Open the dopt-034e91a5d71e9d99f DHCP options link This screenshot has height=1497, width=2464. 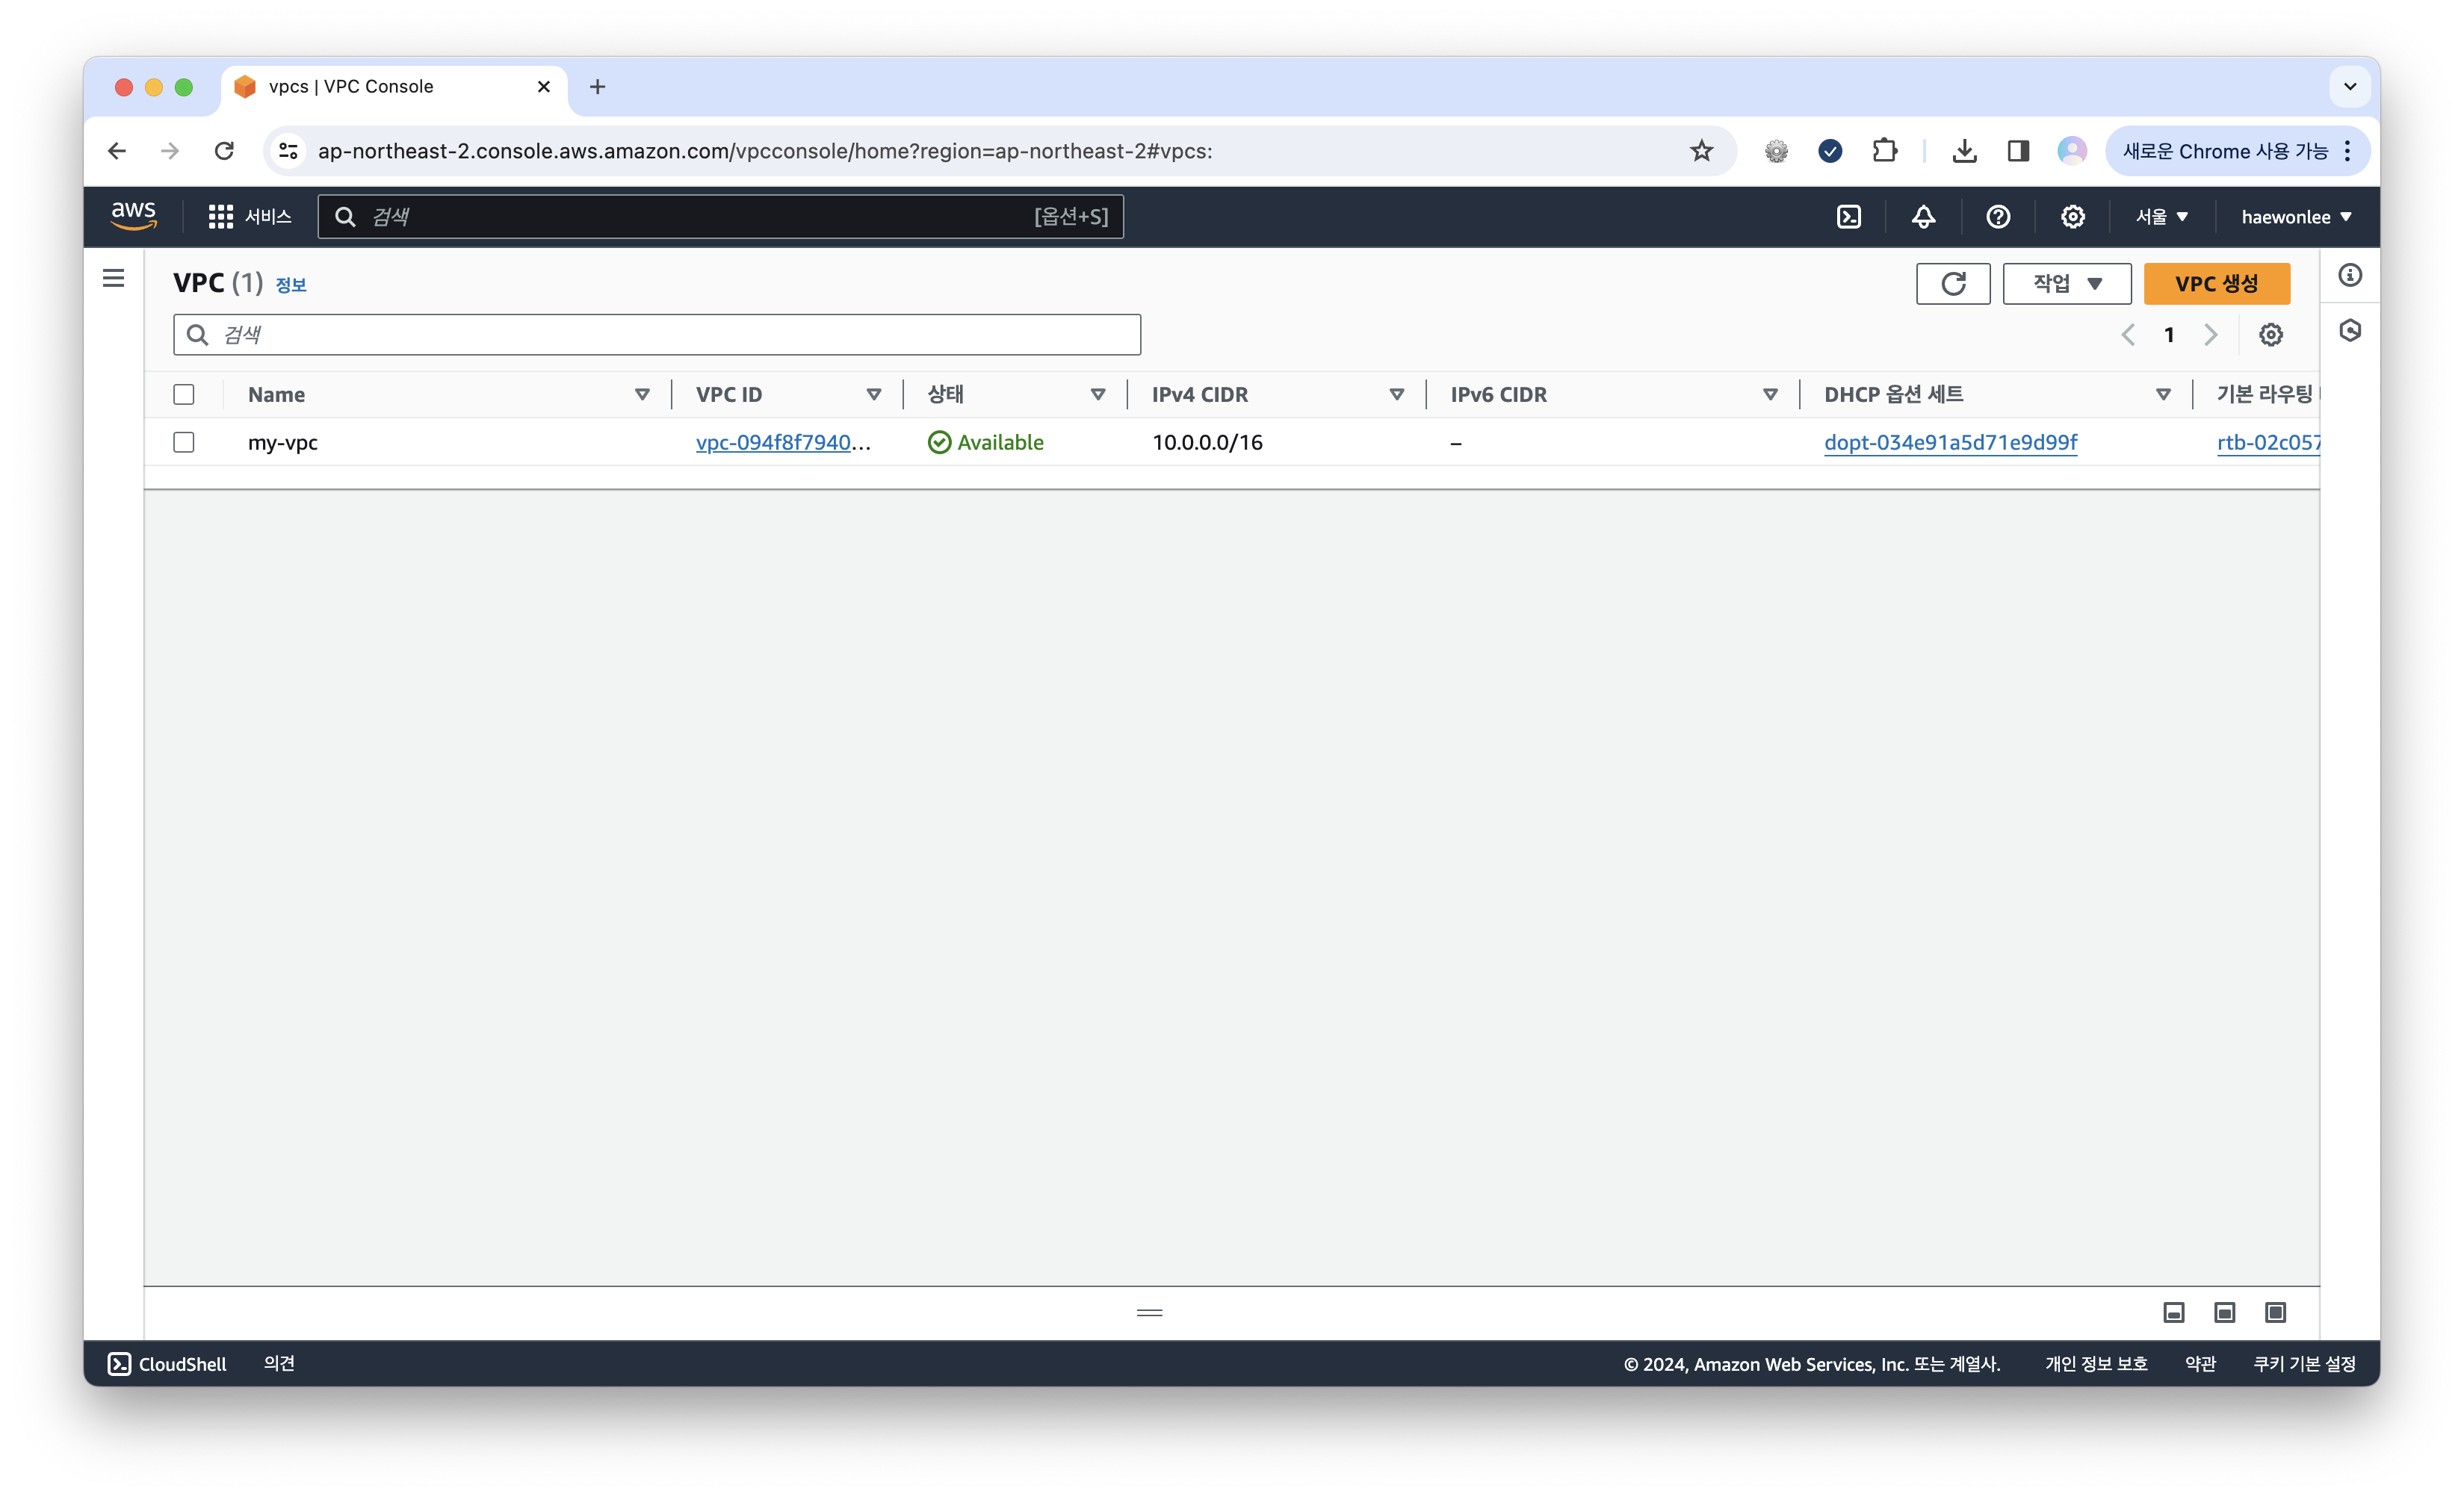(x=1950, y=442)
